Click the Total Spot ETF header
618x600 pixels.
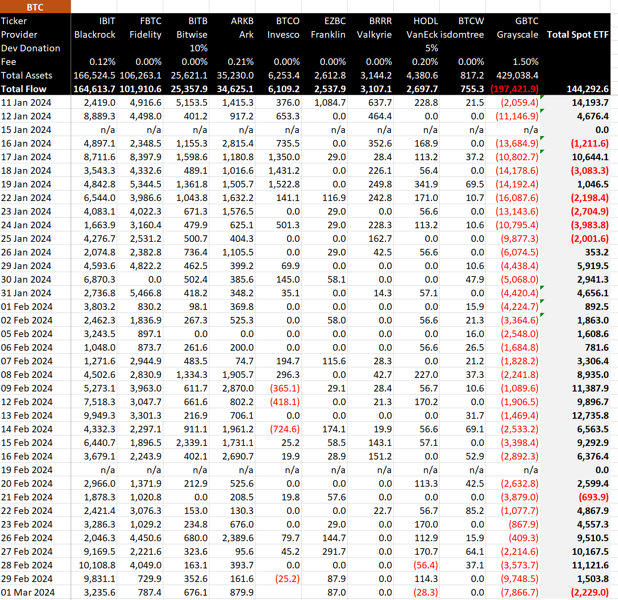577,35
